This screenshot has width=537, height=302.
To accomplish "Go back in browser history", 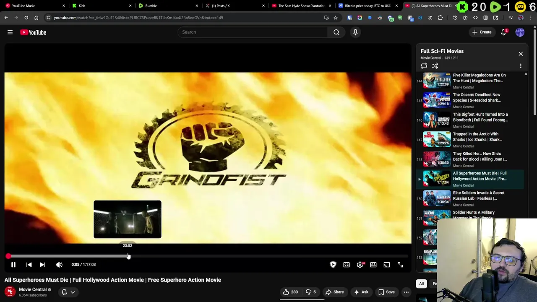I will (x=6, y=18).
